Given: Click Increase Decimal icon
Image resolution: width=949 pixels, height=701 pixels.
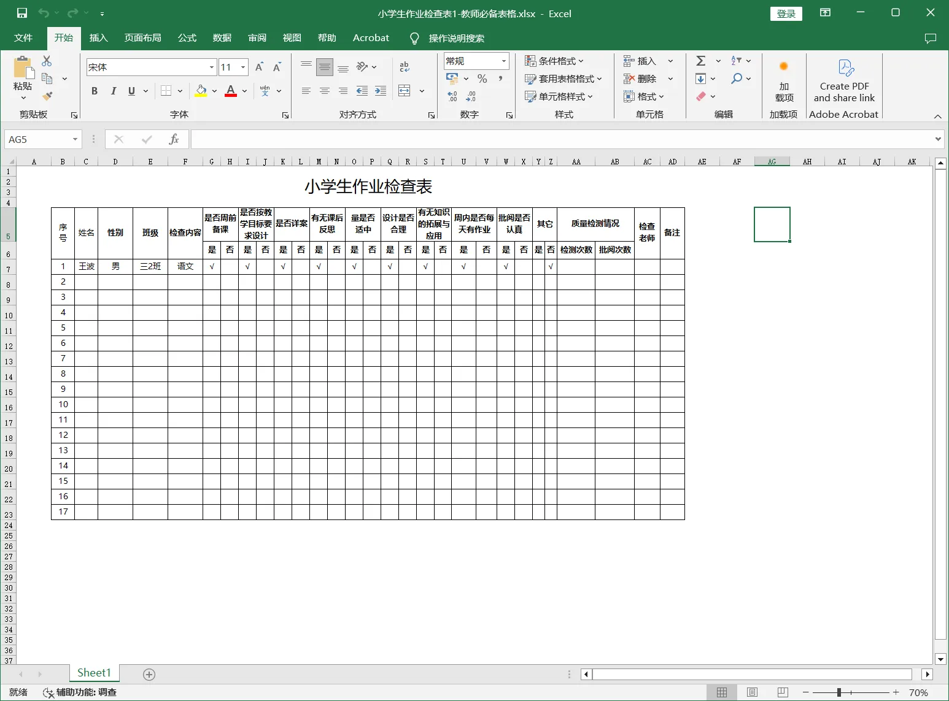Looking at the screenshot, I should pos(452,96).
